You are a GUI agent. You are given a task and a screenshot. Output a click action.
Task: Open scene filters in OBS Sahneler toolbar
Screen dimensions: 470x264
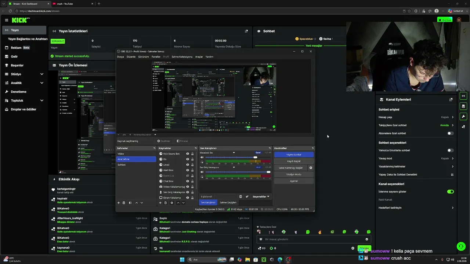130,203
